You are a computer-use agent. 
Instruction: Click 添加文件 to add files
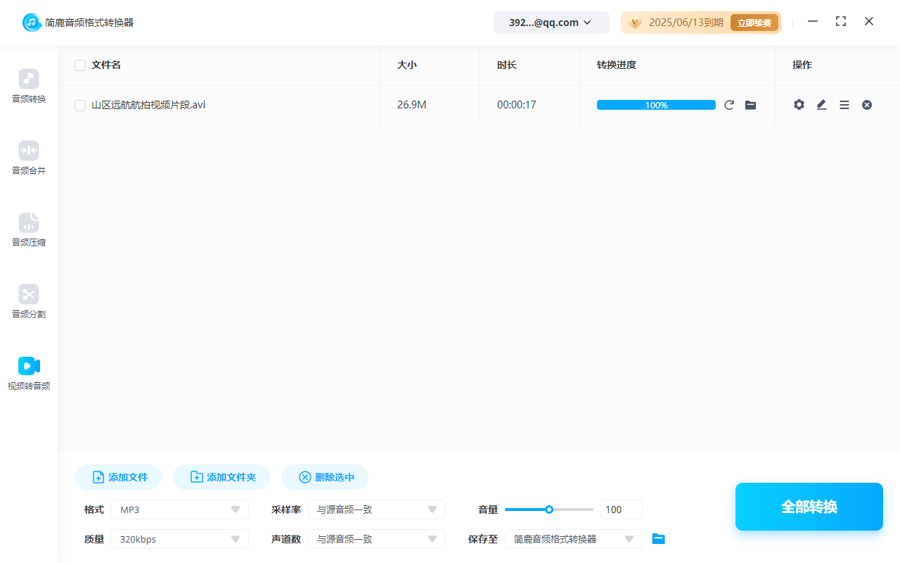pos(117,476)
